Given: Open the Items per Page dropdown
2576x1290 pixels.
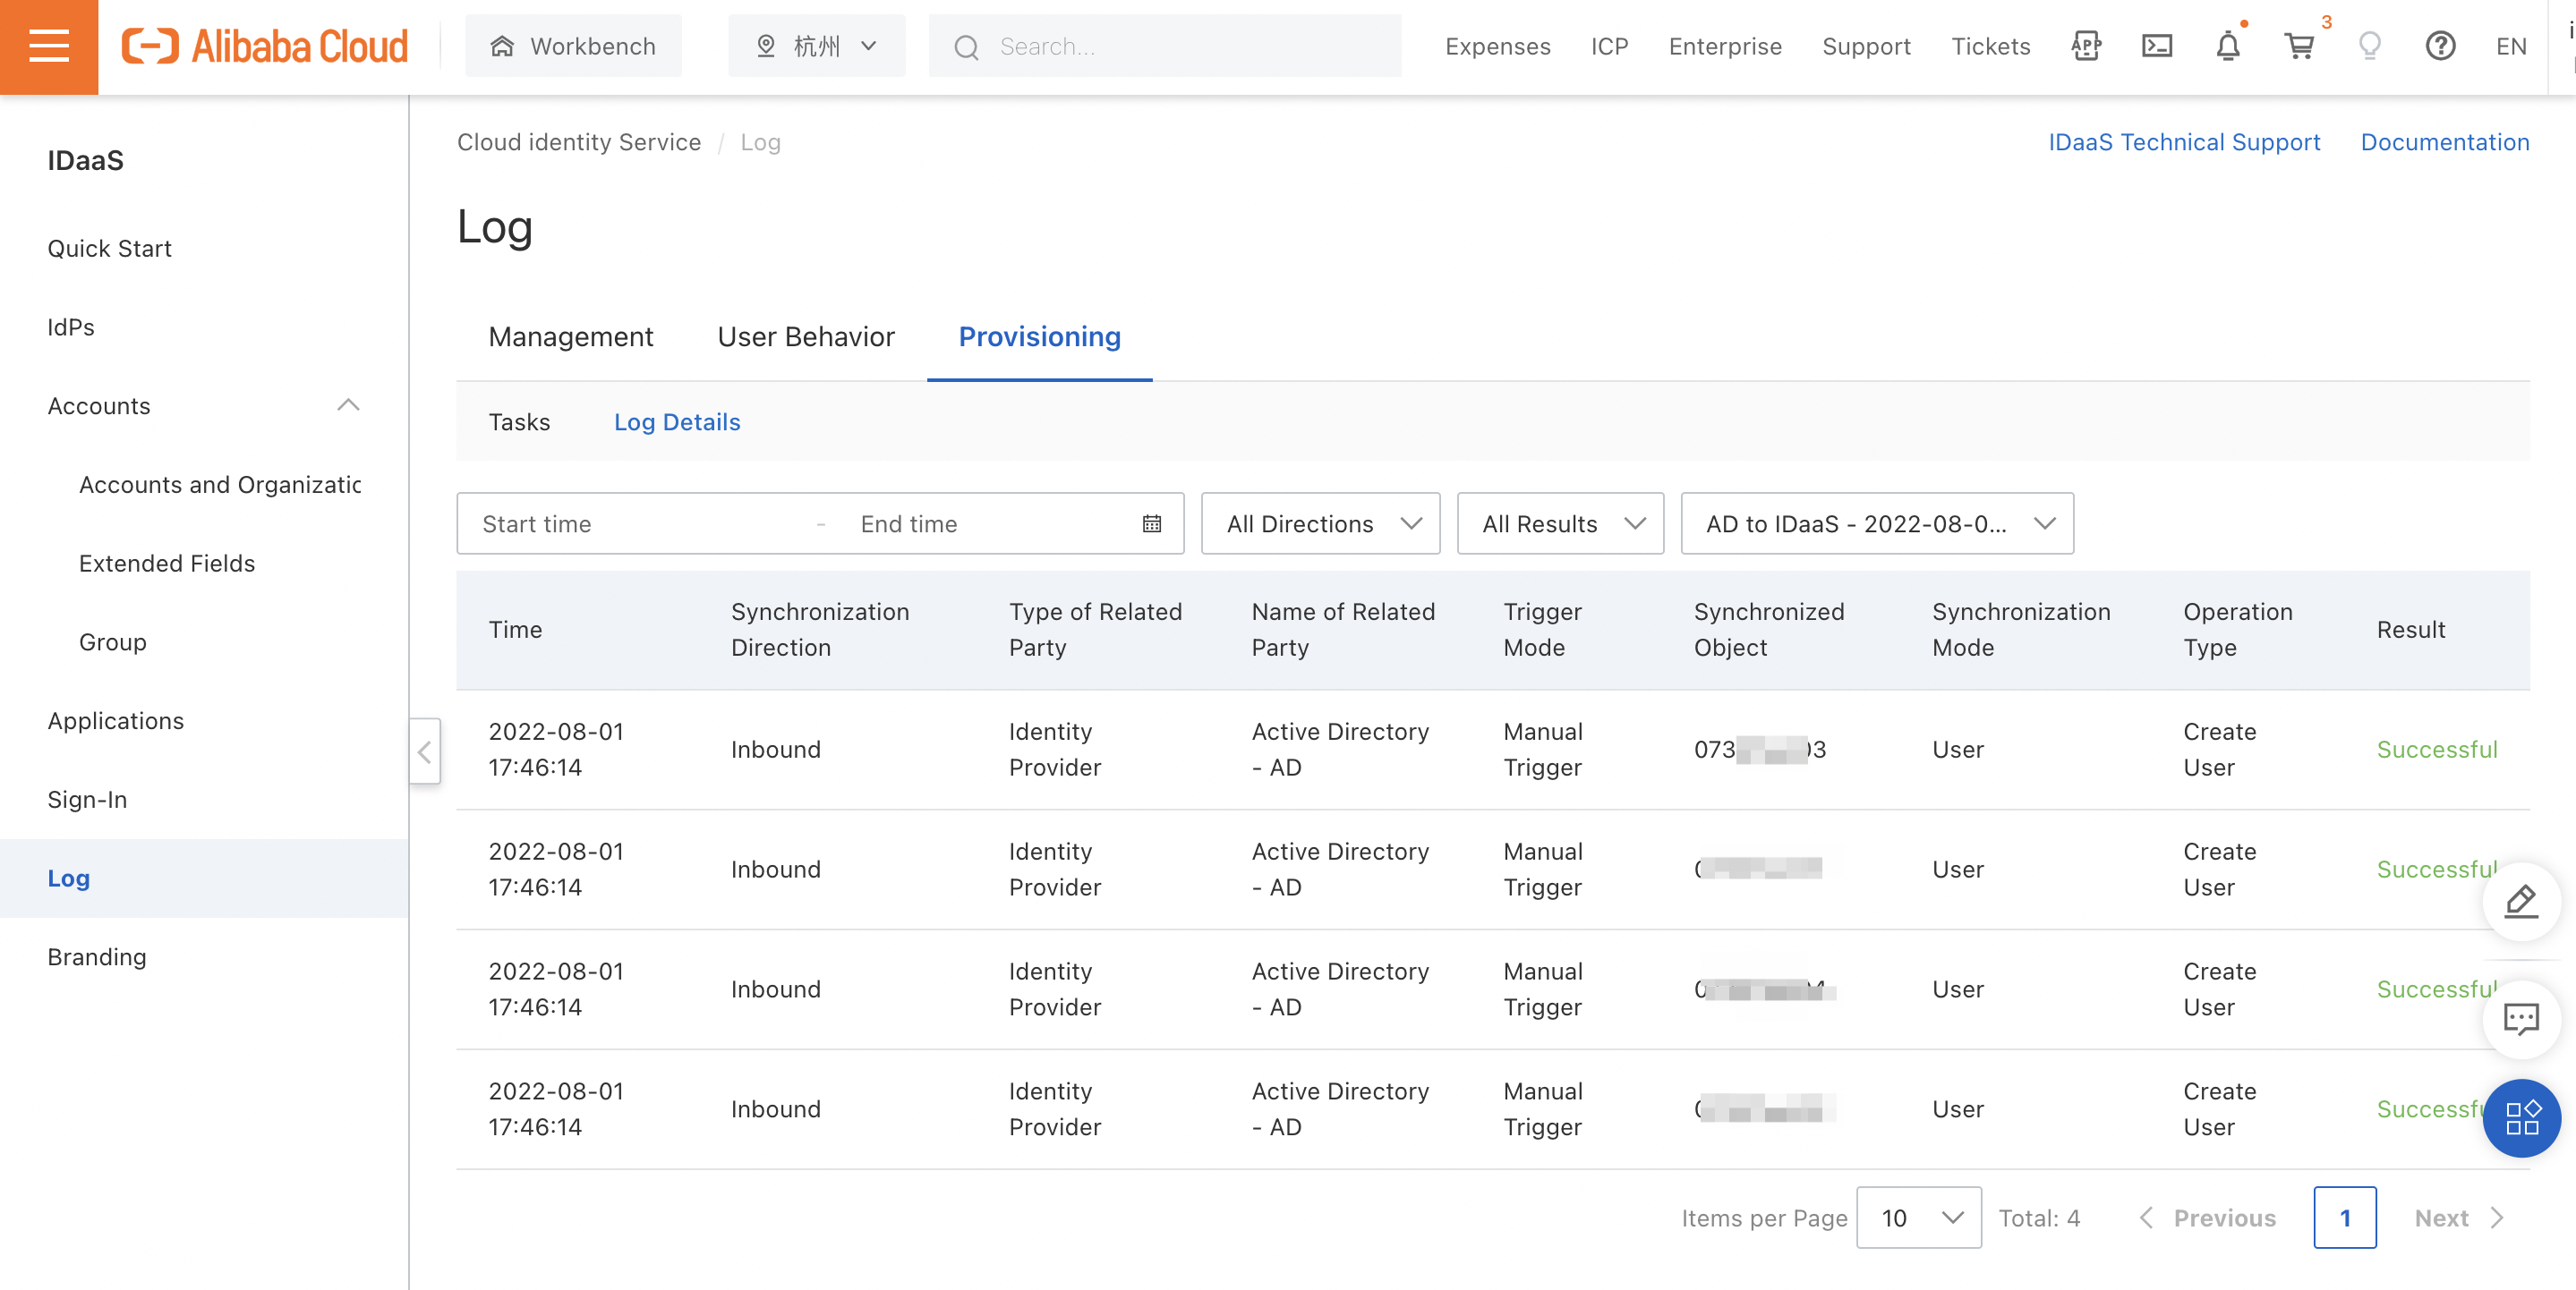Looking at the screenshot, I should [x=1917, y=1217].
